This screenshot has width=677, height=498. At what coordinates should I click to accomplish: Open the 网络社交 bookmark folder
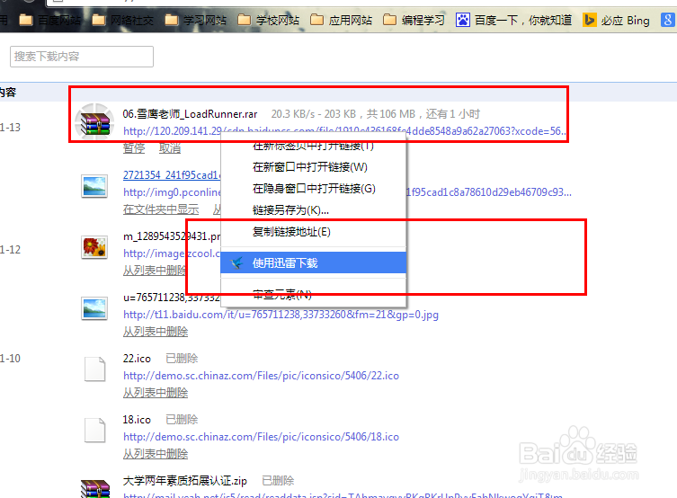pos(122,21)
